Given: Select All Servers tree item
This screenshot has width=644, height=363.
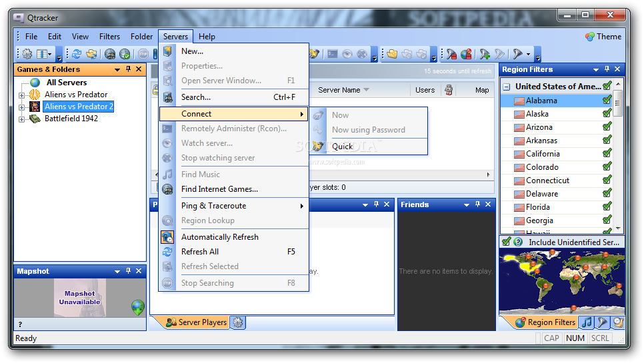Looking at the screenshot, I should click(67, 83).
